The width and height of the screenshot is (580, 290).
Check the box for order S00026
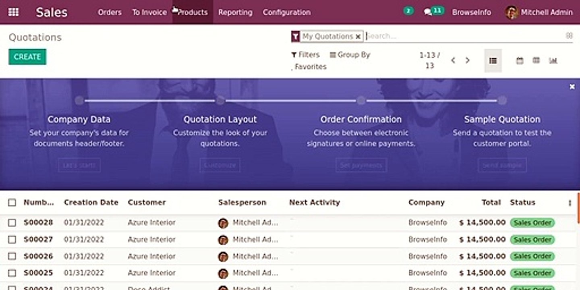tap(12, 256)
